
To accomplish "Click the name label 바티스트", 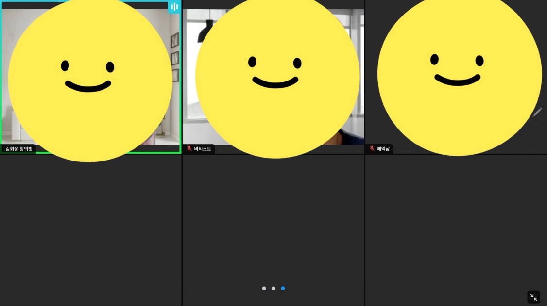I will (203, 149).
